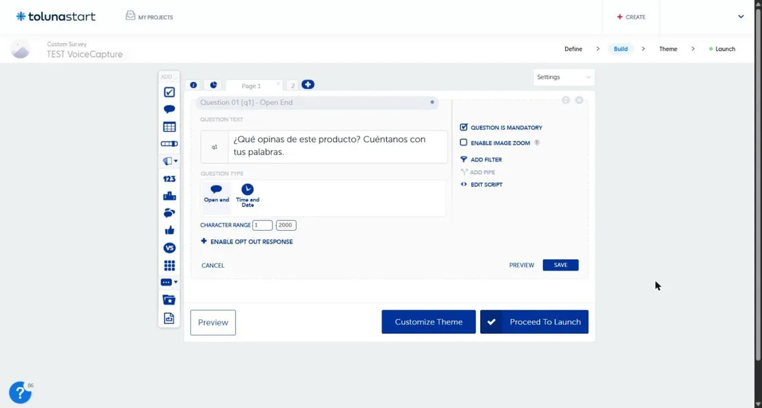Screen dimensions: 762x408
Task: Add a grid table question from the sidebar
Action: tap(170, 127)
